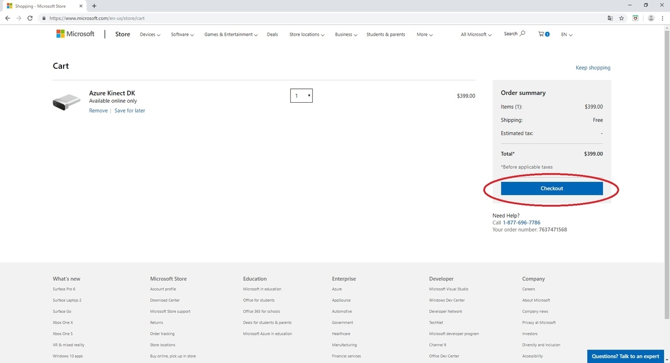The height and width of the screenshot is (363, 670).
Task: Reload the page
Action: [x=31, y=18]
